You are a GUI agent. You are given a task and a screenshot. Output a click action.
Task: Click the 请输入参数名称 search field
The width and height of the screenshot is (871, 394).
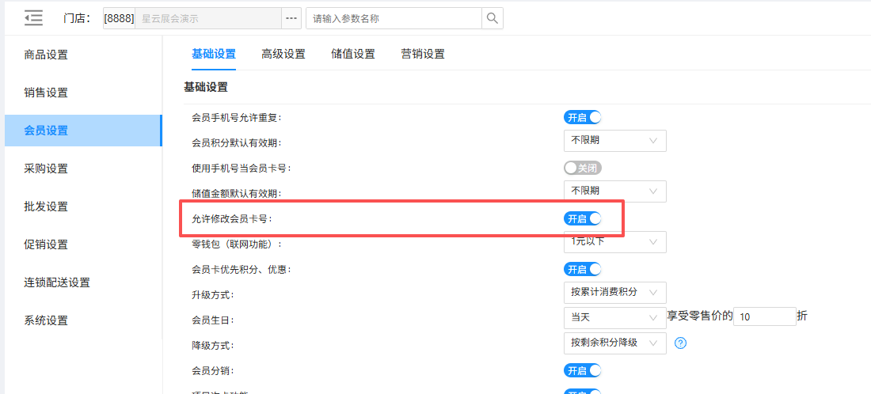pyautogui.click(x=394, y=18)
